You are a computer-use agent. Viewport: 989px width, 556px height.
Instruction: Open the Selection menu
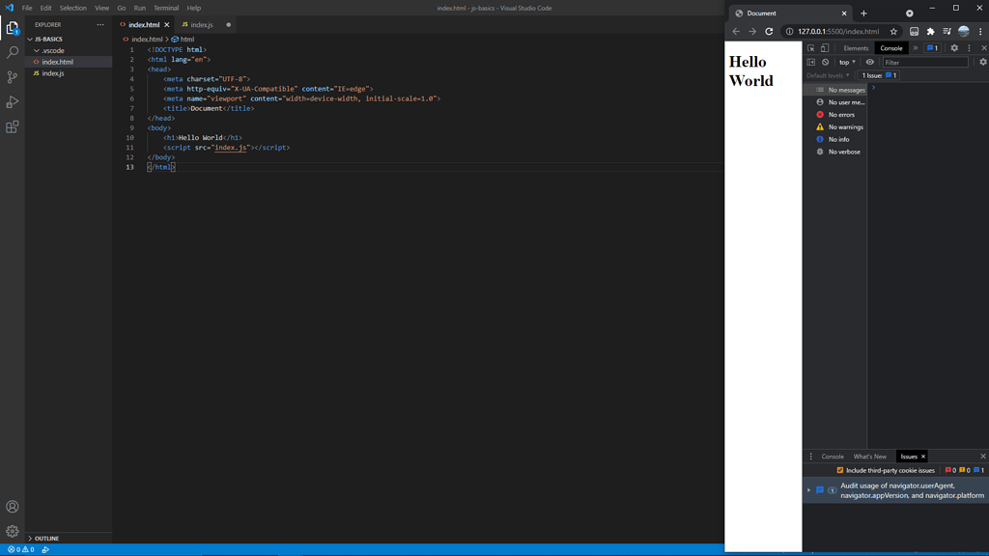pyautogui.click(x=73, y=8)
